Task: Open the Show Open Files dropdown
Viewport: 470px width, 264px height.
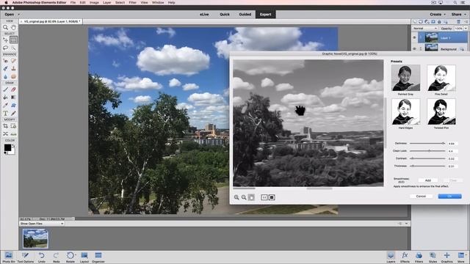Action: click(42, 224)
